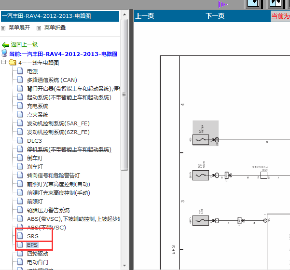
Task: Click the 刹车灯 document icon
Action: point(20,166)
